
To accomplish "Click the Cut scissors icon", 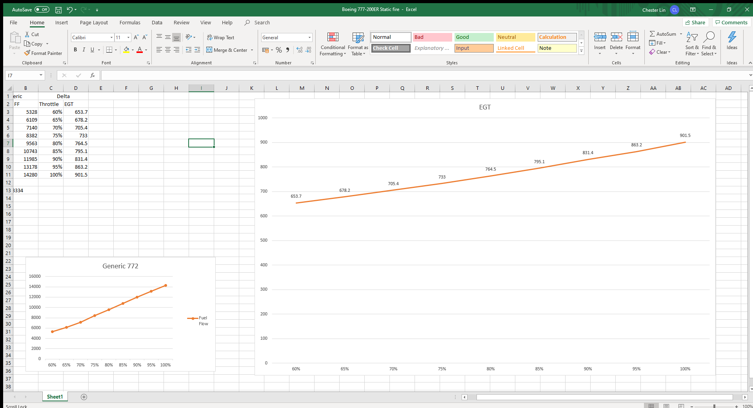I will [27, 35].
